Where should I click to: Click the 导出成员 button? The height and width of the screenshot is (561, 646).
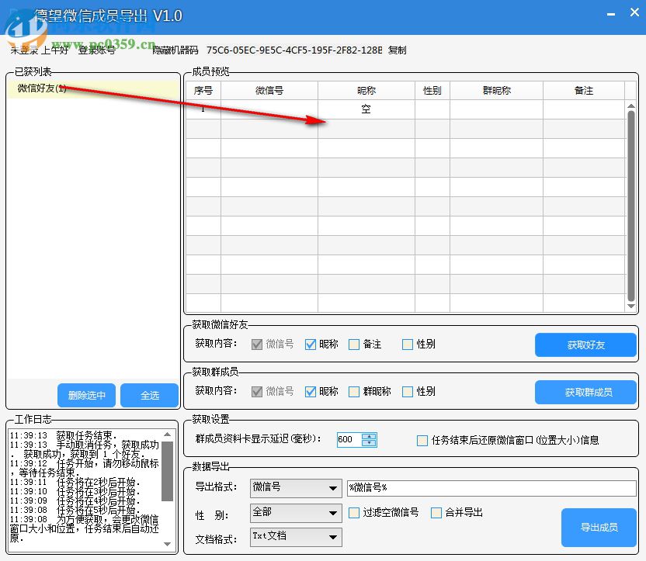[x=599, y=528]
